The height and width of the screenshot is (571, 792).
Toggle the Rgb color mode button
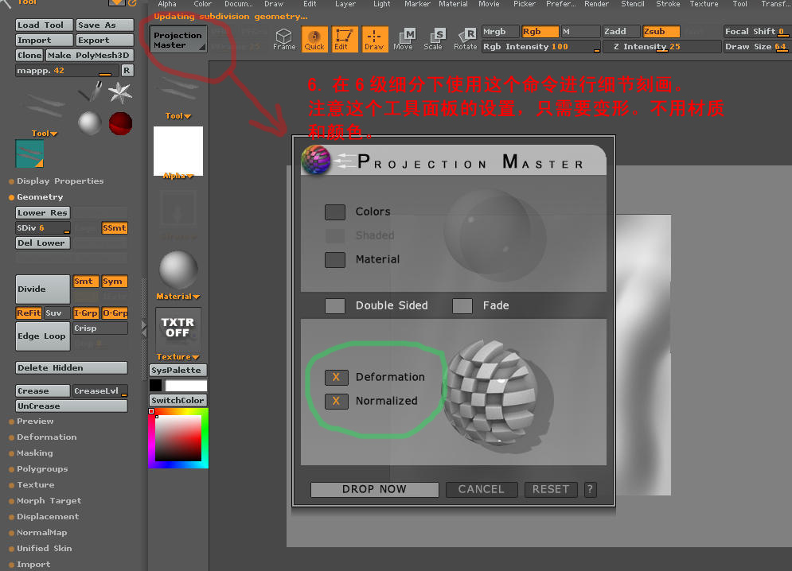pyautogui.click(x=540, y=31)
